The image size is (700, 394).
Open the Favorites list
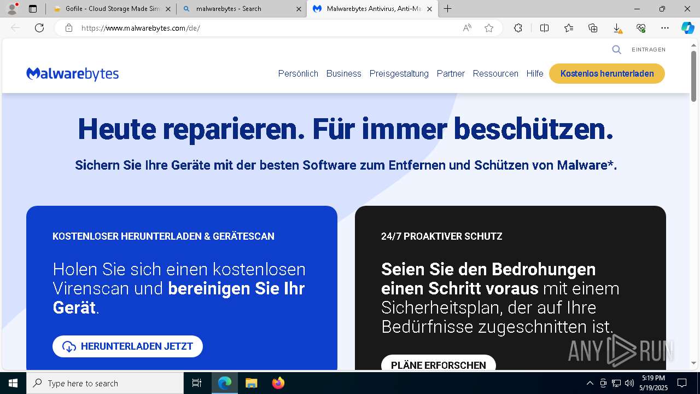pos(569,28)
